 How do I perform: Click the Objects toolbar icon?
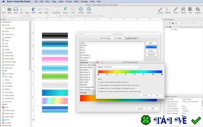[x=168, y=10]
